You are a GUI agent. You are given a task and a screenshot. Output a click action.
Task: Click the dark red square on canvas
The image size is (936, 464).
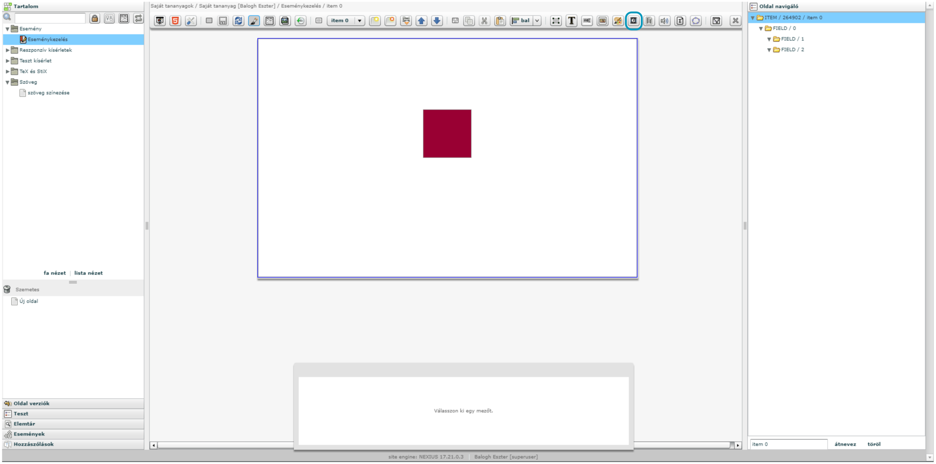(x=447, y=133)
